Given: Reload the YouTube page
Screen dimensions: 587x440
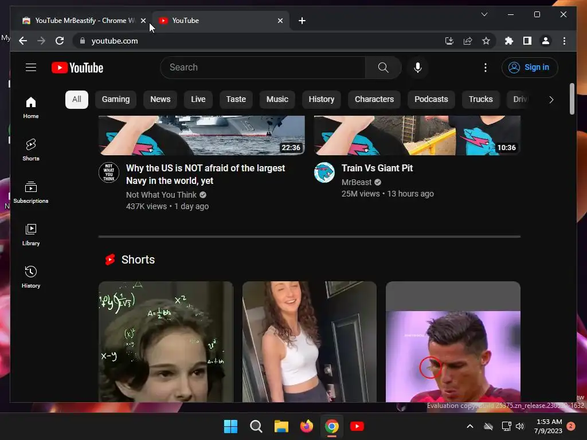Looking at the screenshot, I should point(60,41).
